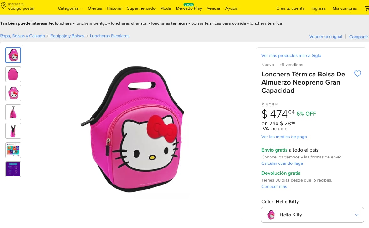Screen dimensions: 369x228
Task: Open the purple infographic thumbnail
Action: 13,169
